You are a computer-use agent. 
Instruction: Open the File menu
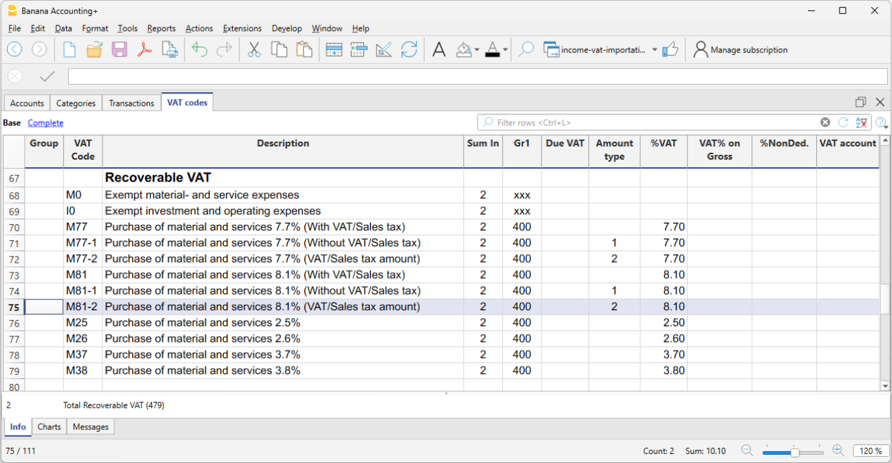14,28
